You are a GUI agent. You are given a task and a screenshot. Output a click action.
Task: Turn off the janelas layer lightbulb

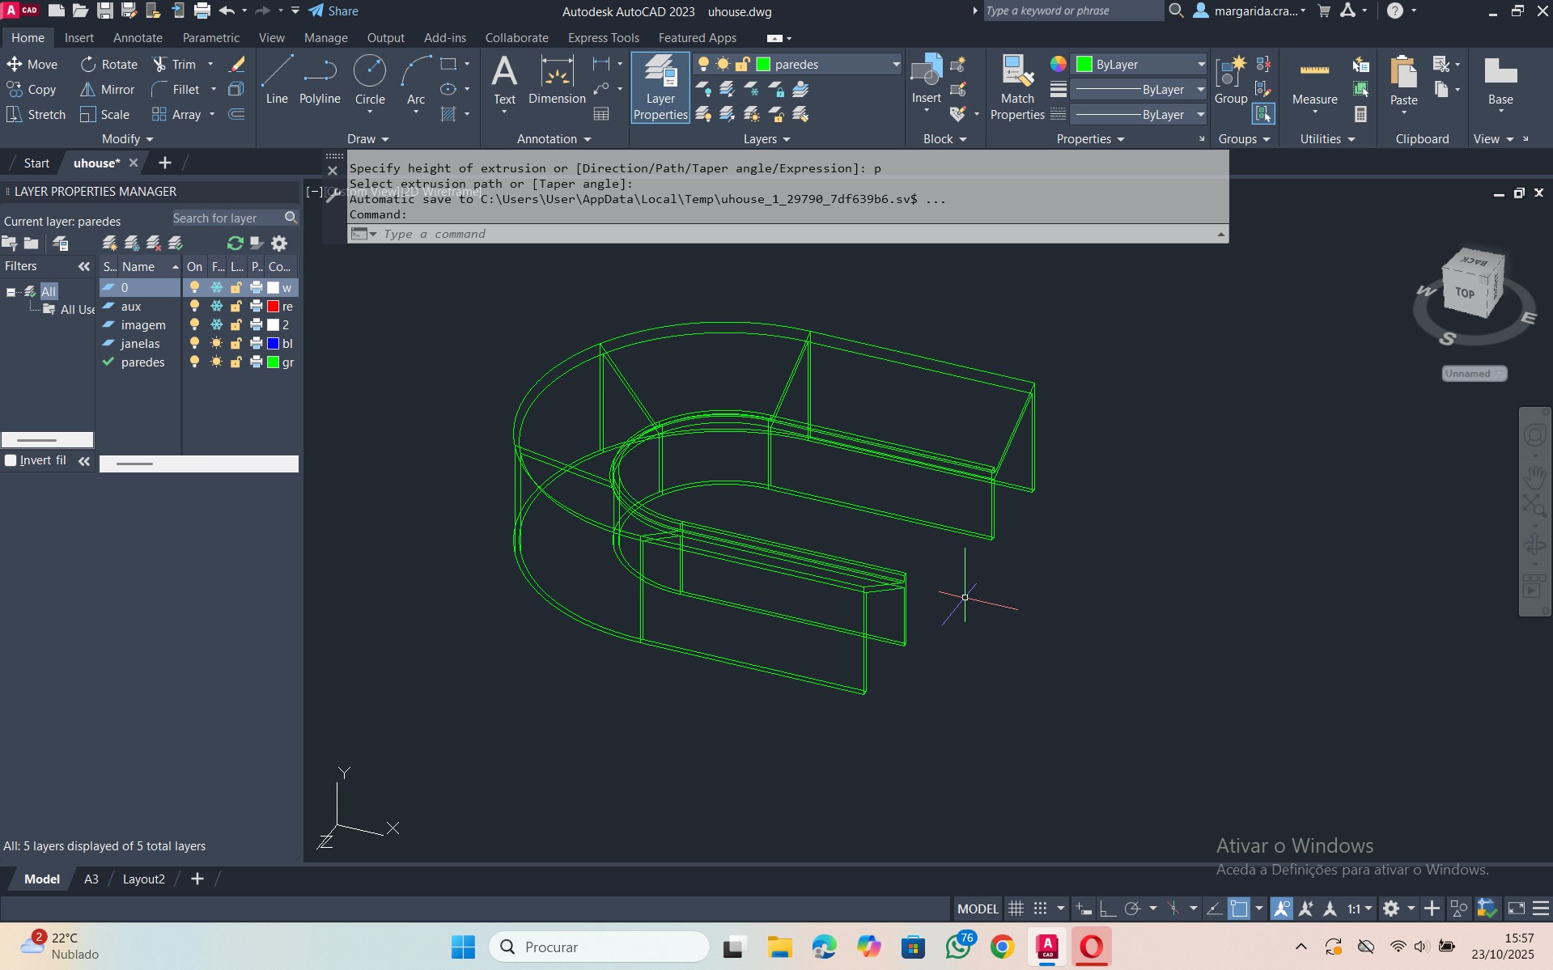pos(194,344)
